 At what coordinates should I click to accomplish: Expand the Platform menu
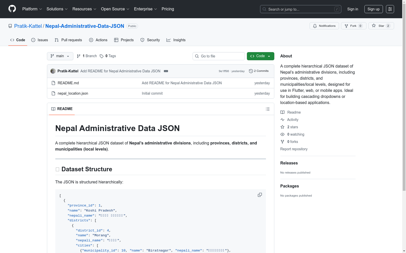32,9
